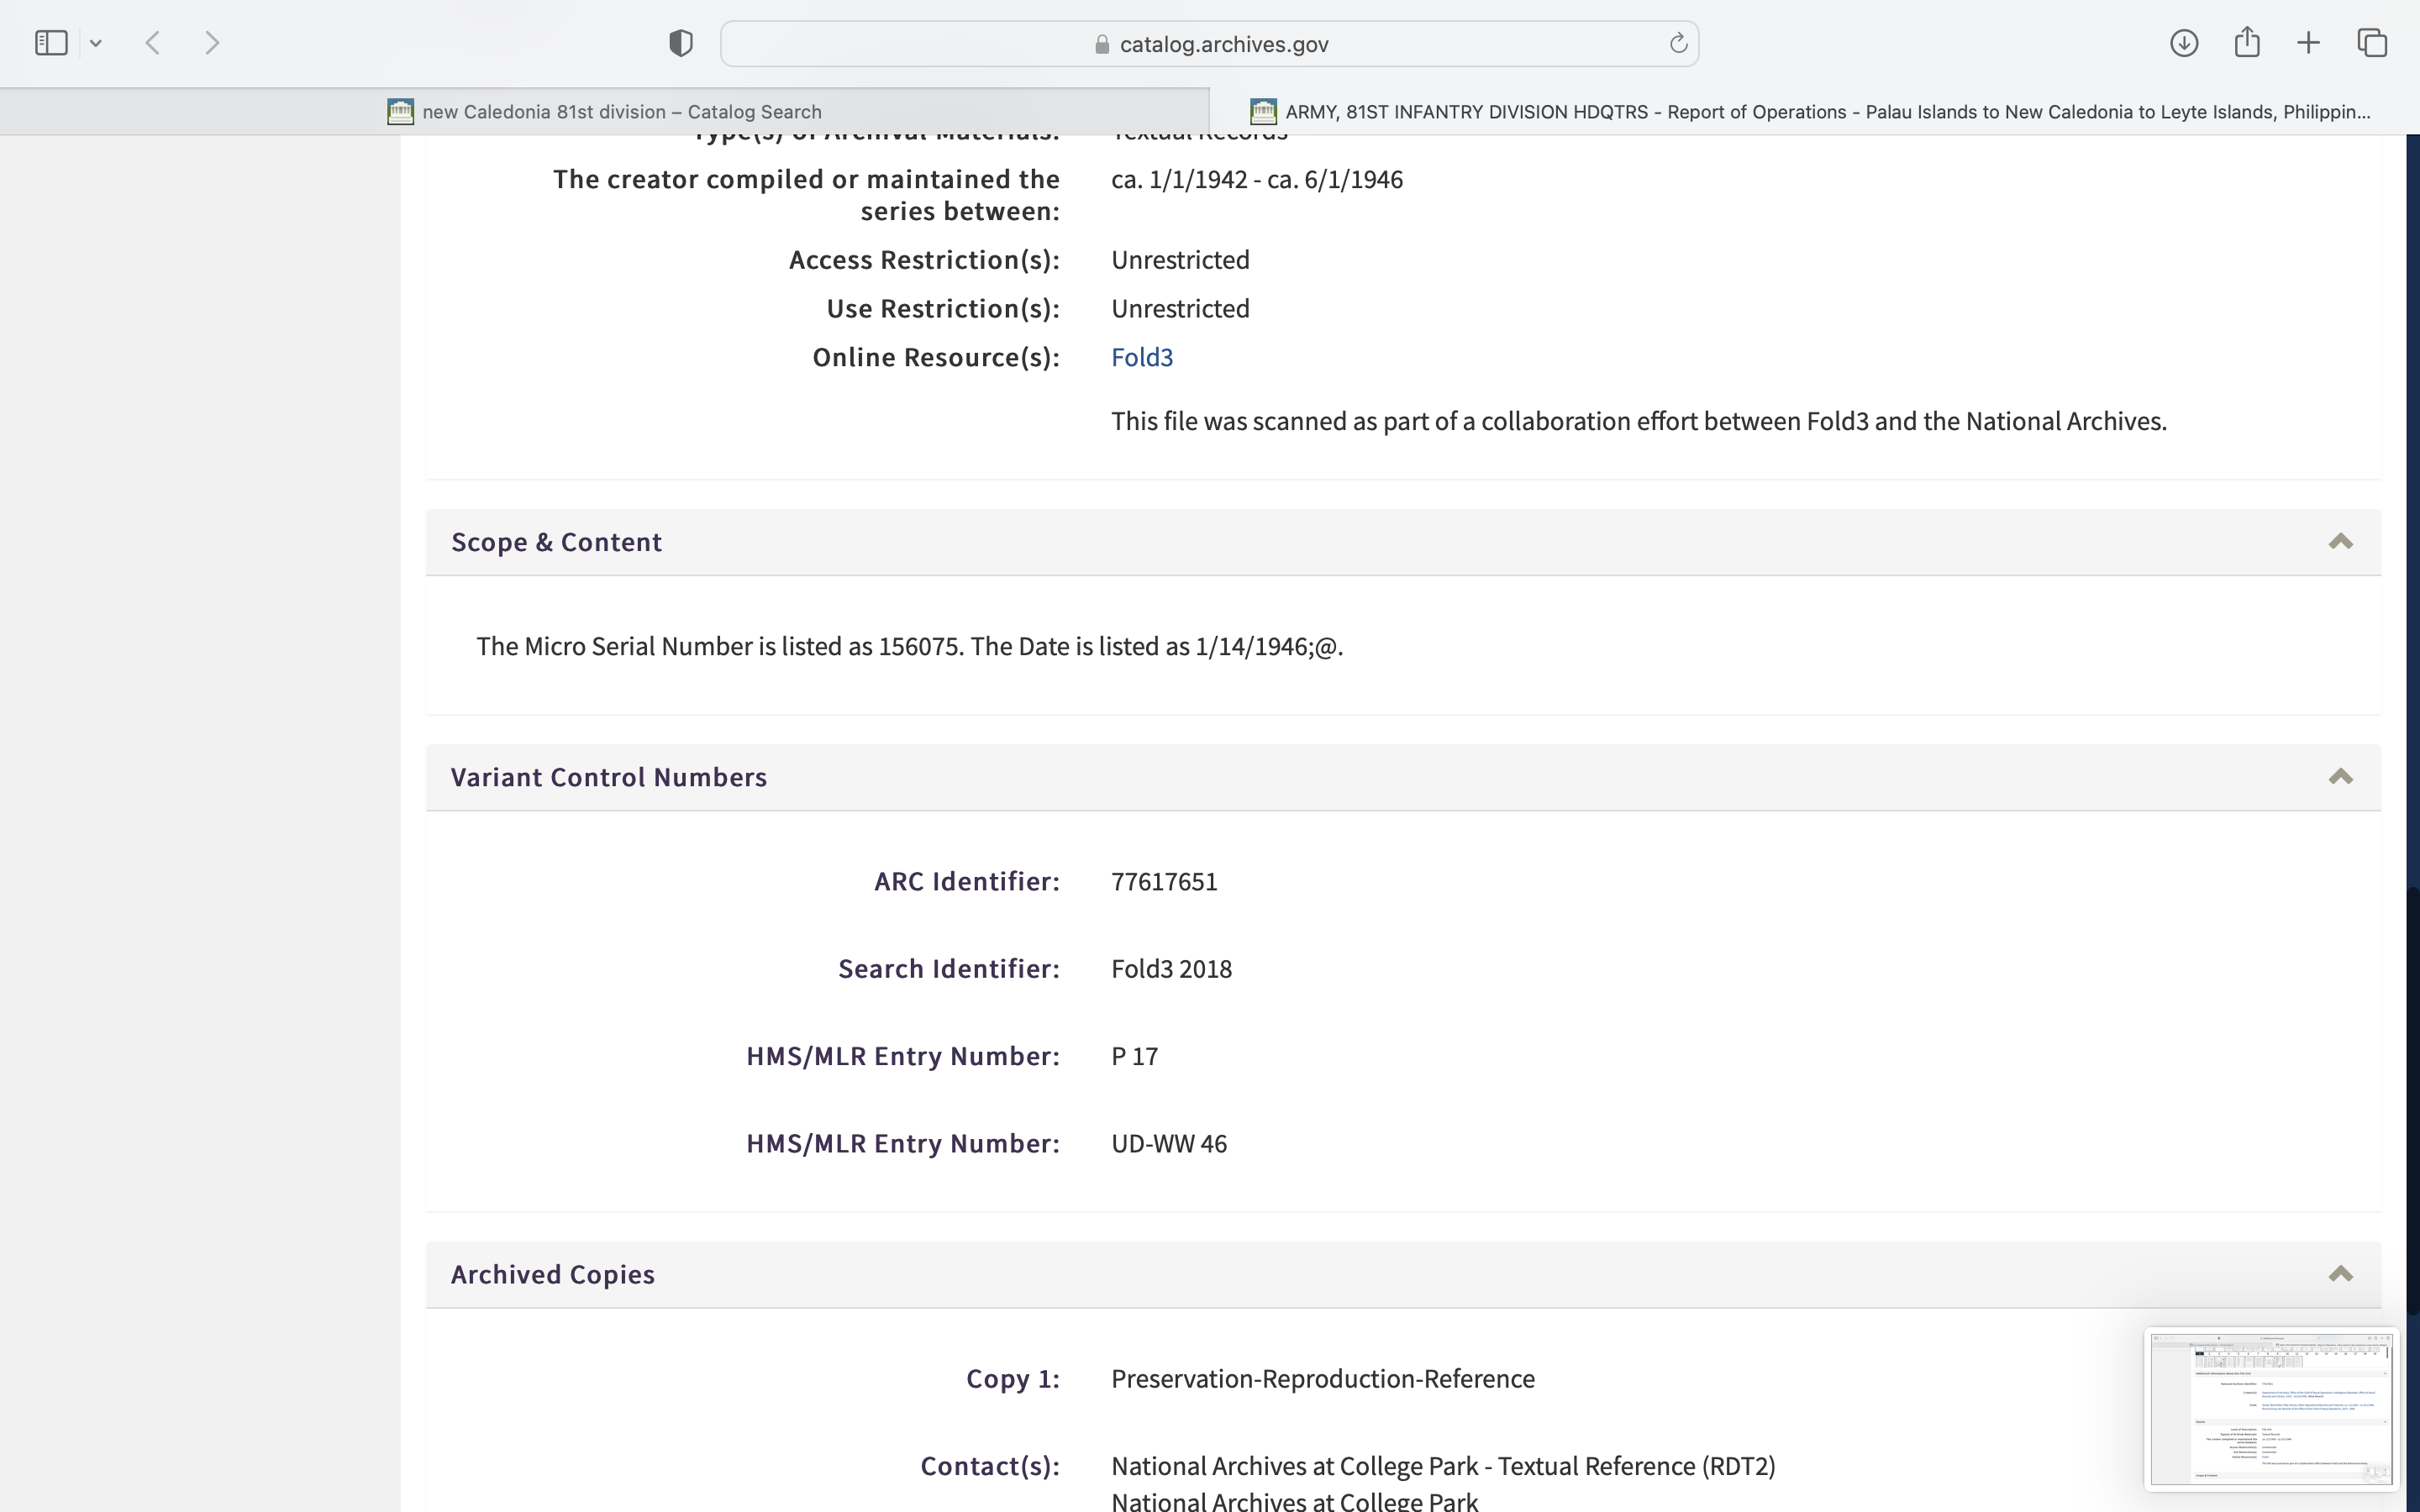The width and height of the screenshot is (2420, 1512).
Task: Reload the page with refresh icon
Action: 1678,43
